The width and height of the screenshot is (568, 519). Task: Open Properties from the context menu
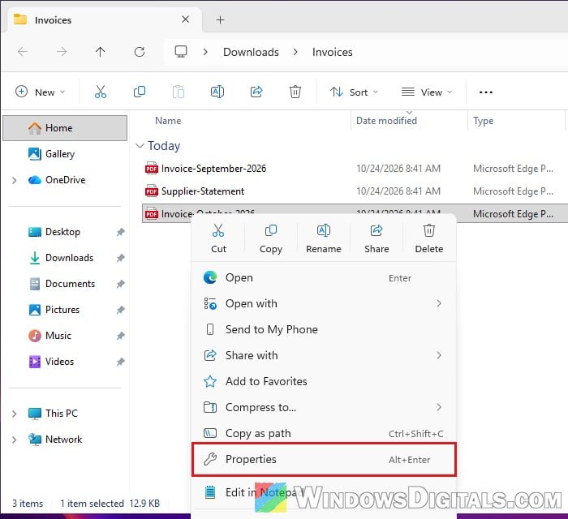tap(324, 459)
